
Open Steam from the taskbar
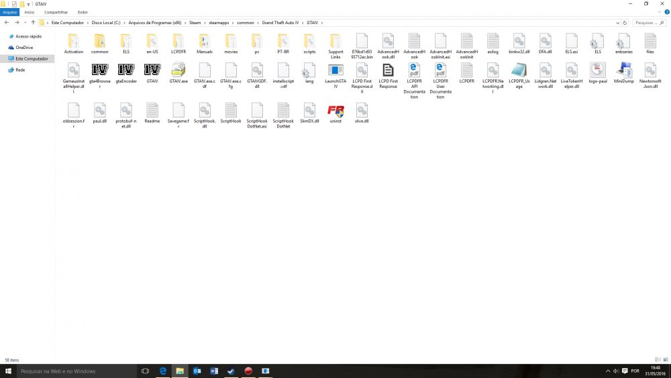tap(231, 371)
